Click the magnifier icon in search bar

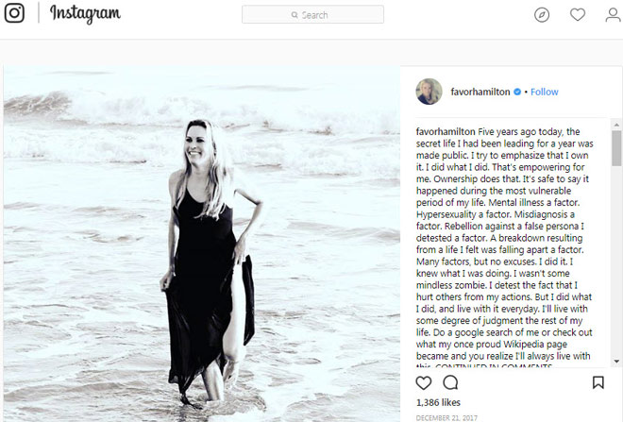coord(294,15)
